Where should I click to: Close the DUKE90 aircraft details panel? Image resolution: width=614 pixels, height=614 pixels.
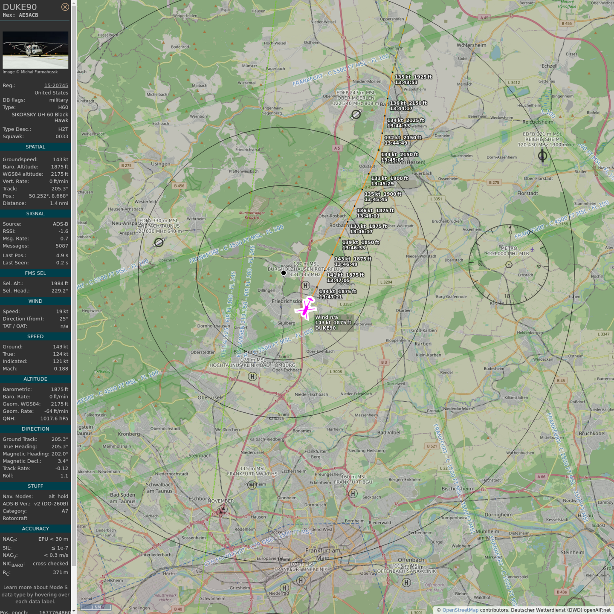[65, 7]
